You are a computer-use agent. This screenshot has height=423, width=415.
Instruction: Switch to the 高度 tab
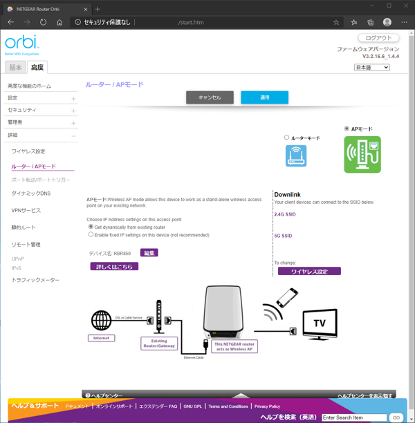pyautogui.click(x=37, y=67)
